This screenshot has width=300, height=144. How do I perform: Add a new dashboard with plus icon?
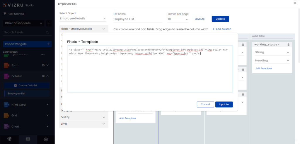(x=49, y=23)
